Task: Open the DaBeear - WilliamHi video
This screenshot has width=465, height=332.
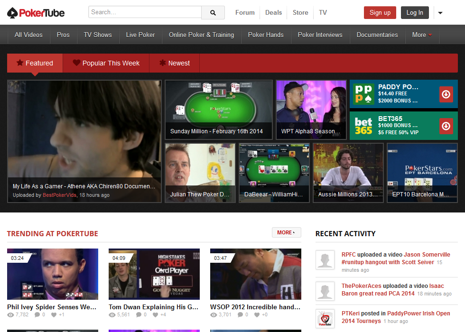Action: 274,173
